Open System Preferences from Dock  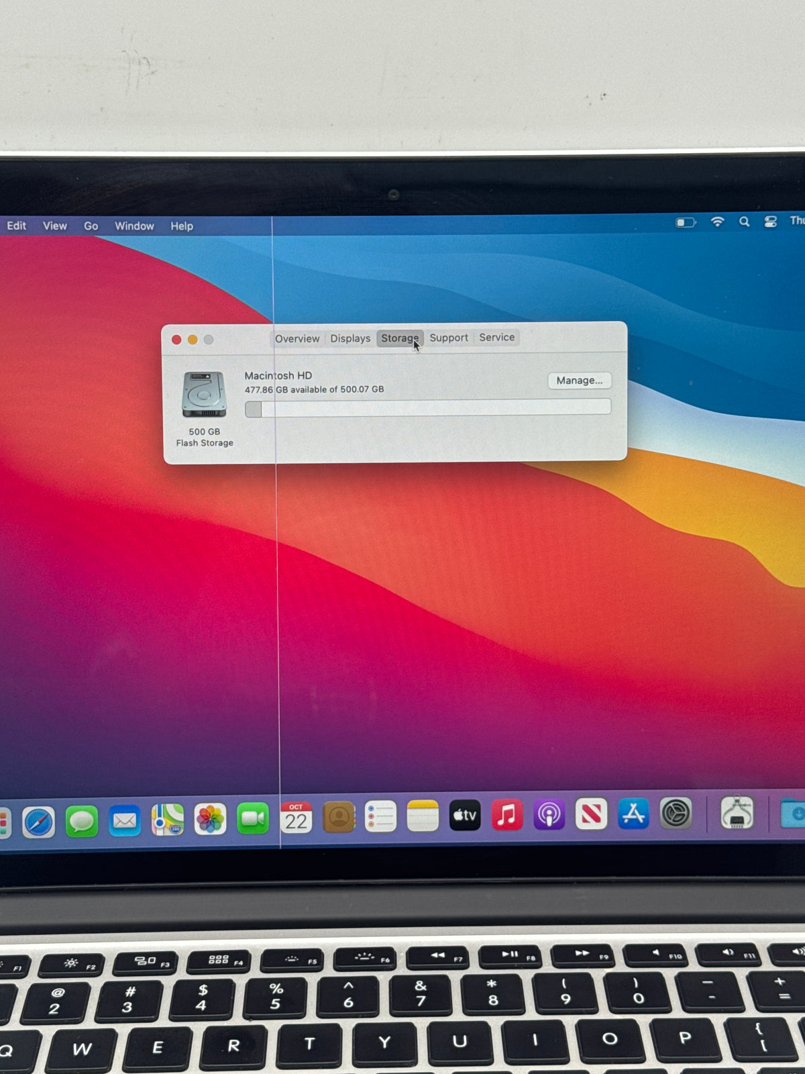tap(676, 813)
